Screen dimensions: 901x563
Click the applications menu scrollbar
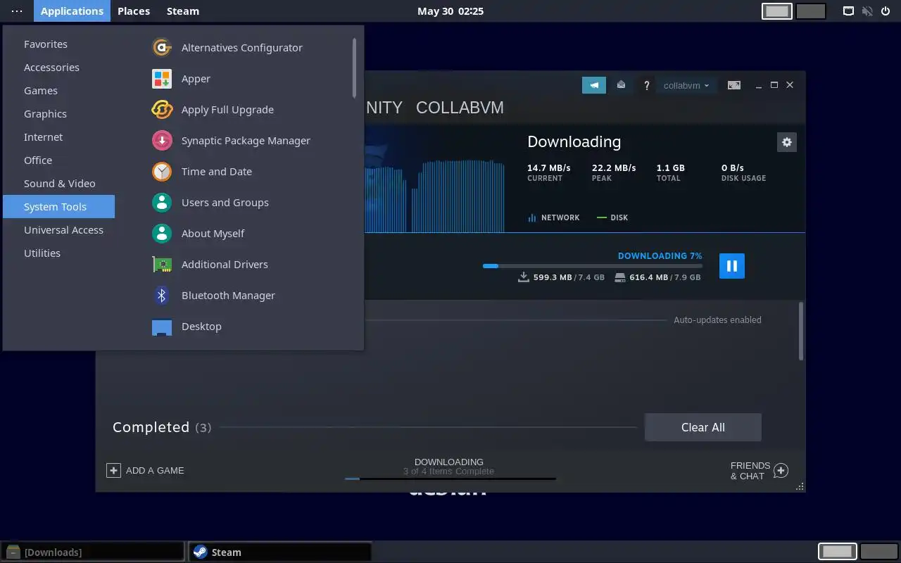point(354,68)
